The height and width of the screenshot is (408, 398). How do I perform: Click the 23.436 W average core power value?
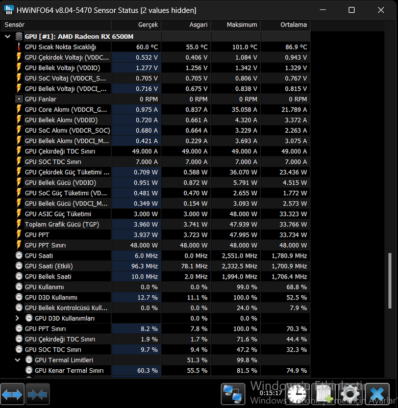293,172
